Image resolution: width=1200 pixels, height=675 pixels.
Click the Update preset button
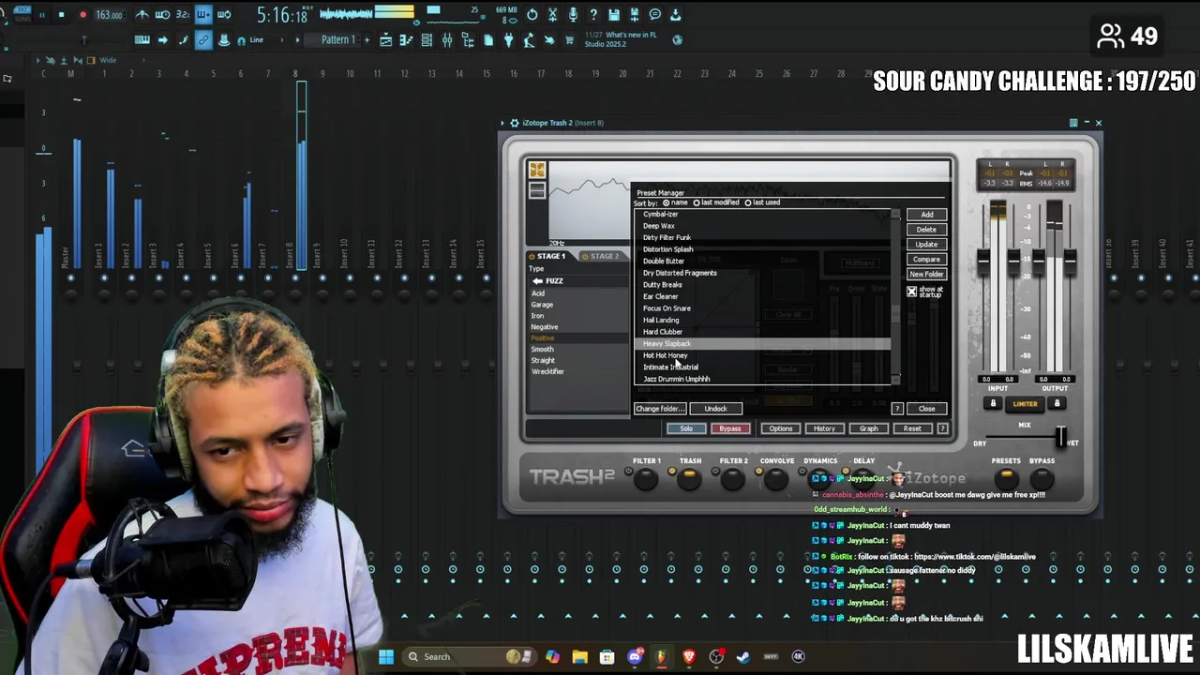point(926,245)
